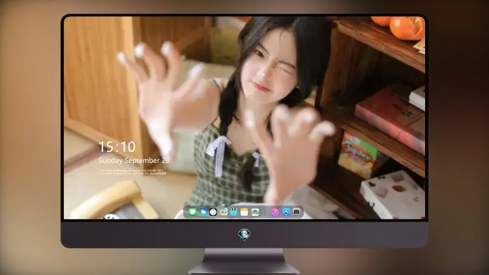
Task: Open the Clock app in dock
Action: point(213,212)
